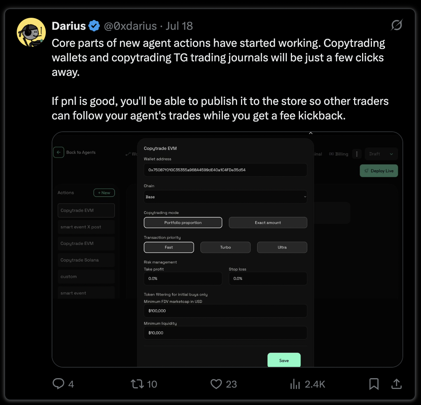Select Portfolio proportion copytrading mode
The image size is (421, 405).
tap(183, 222)
